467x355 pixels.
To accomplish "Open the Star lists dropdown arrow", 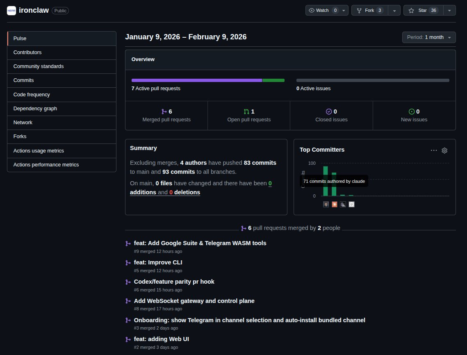I will (449, 10).
